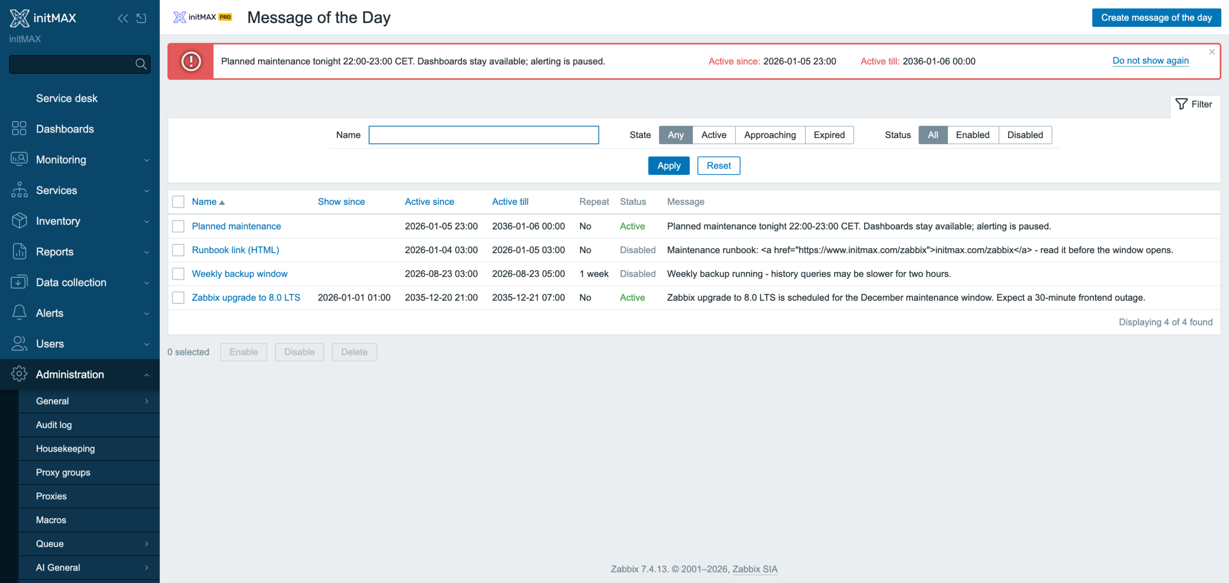
Task: Open Service desk from the sidebar
Action: pos(67,98)
